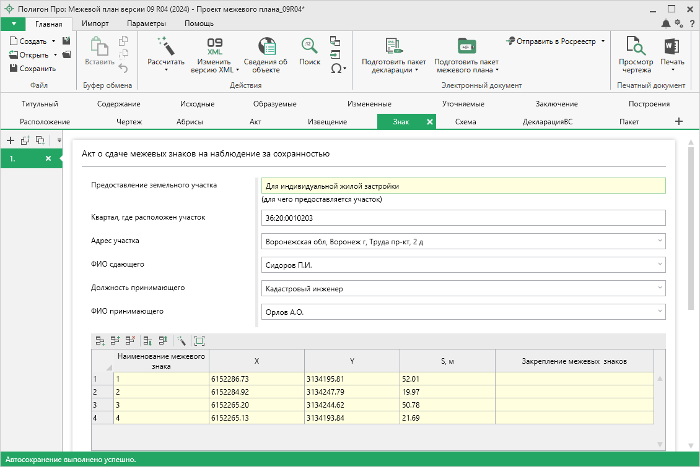Screen dimensions: 700x467
Task: Open the ФИО сдающего dropdown list
Action: (x=660, y=265)
